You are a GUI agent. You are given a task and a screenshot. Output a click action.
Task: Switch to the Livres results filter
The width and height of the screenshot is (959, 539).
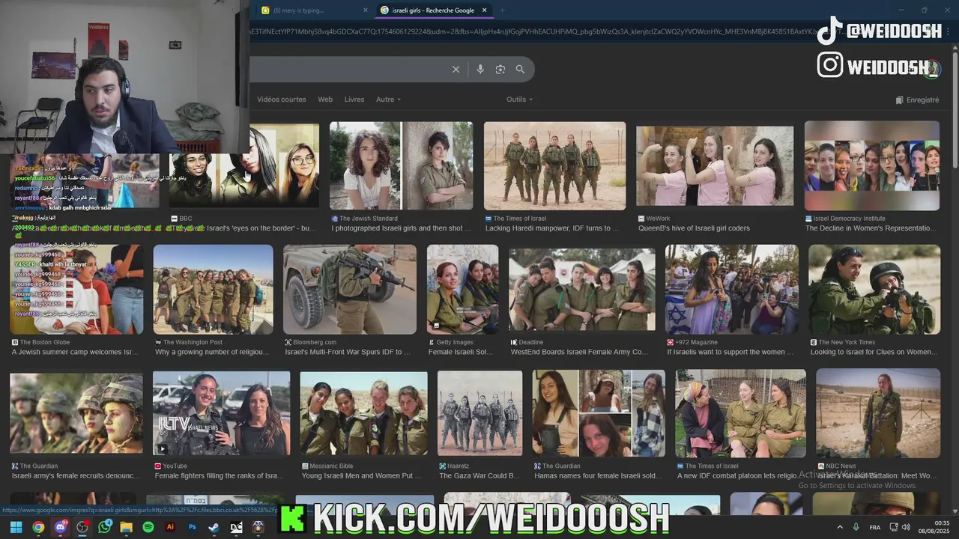pos(354,100)
